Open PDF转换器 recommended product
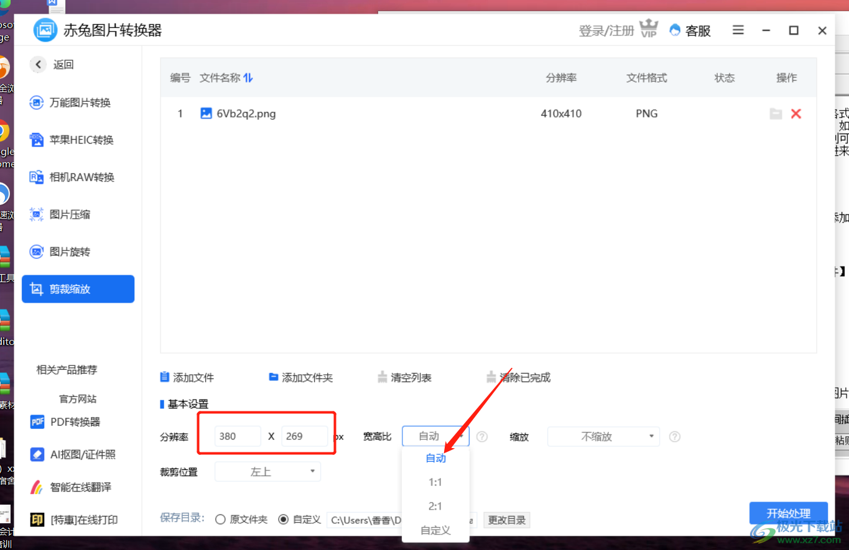This screenshot has height=550, width=849. [65, 422]
